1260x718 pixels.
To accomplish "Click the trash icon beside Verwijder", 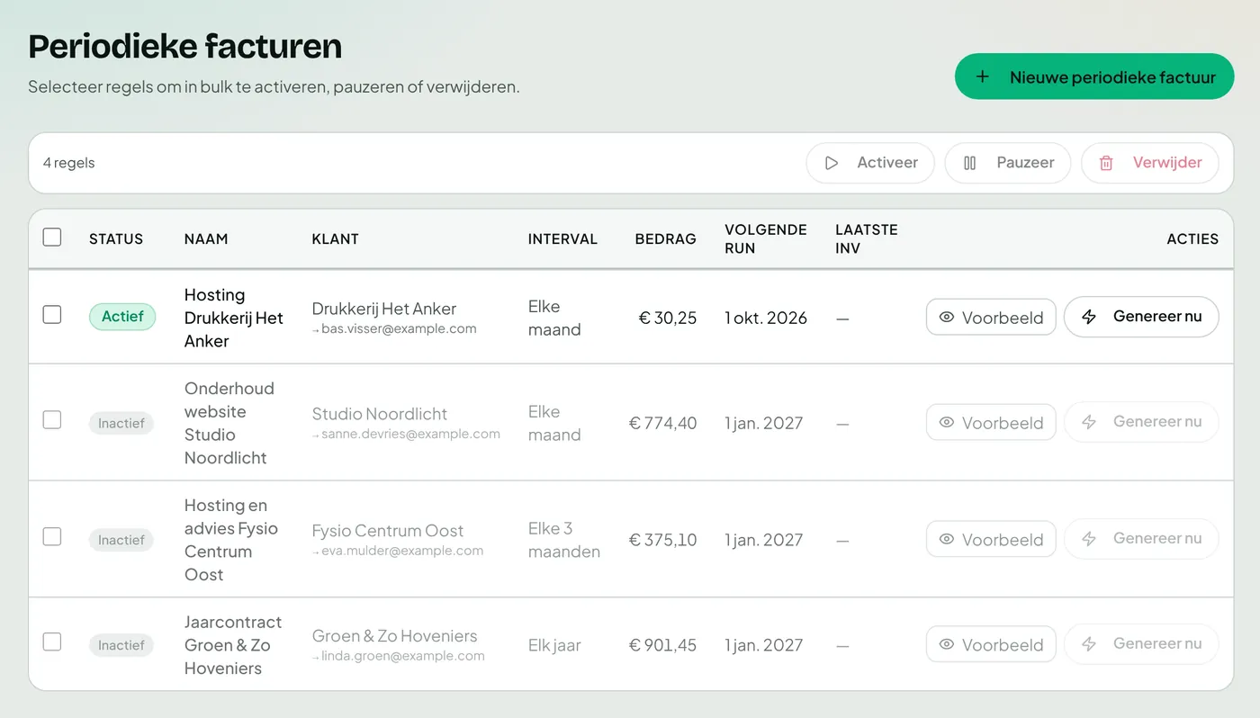I will click(x=1106, y=163).
